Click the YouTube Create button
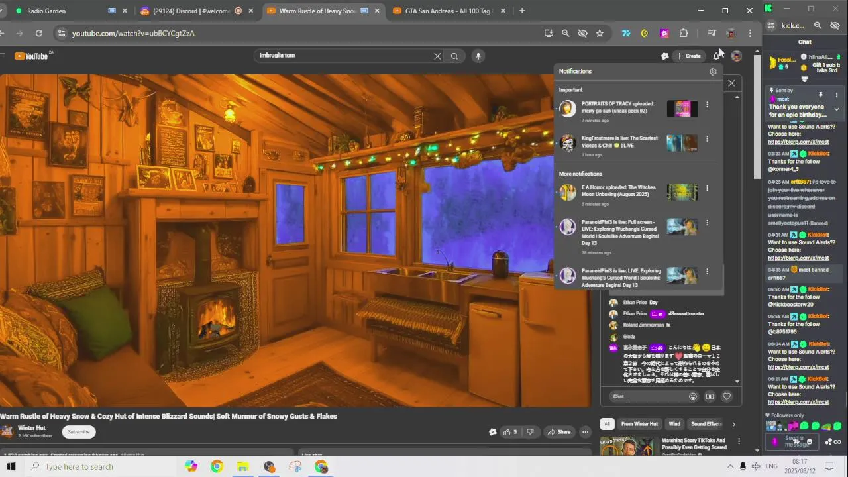848x477 pixels. [x=688, y=56]
